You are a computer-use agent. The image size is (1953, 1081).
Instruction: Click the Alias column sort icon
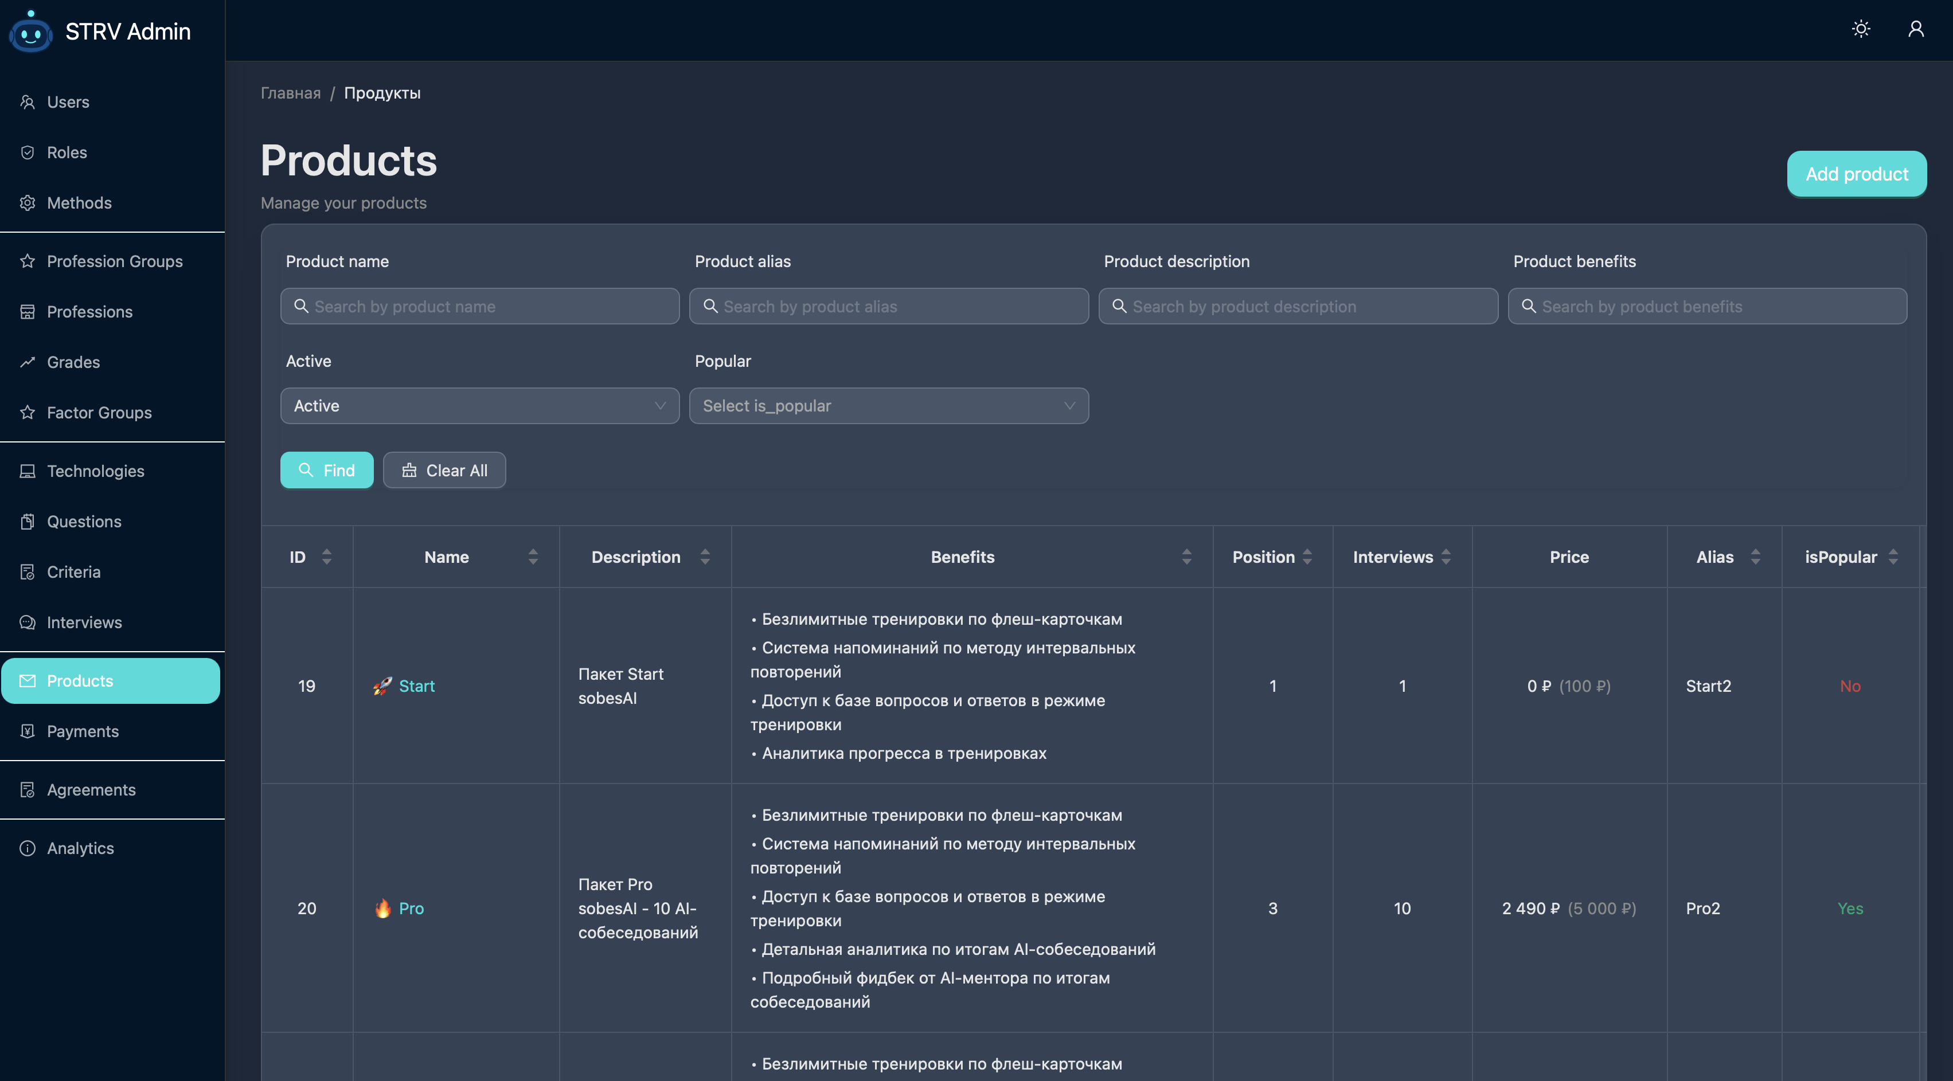(x=1755, y=557)
